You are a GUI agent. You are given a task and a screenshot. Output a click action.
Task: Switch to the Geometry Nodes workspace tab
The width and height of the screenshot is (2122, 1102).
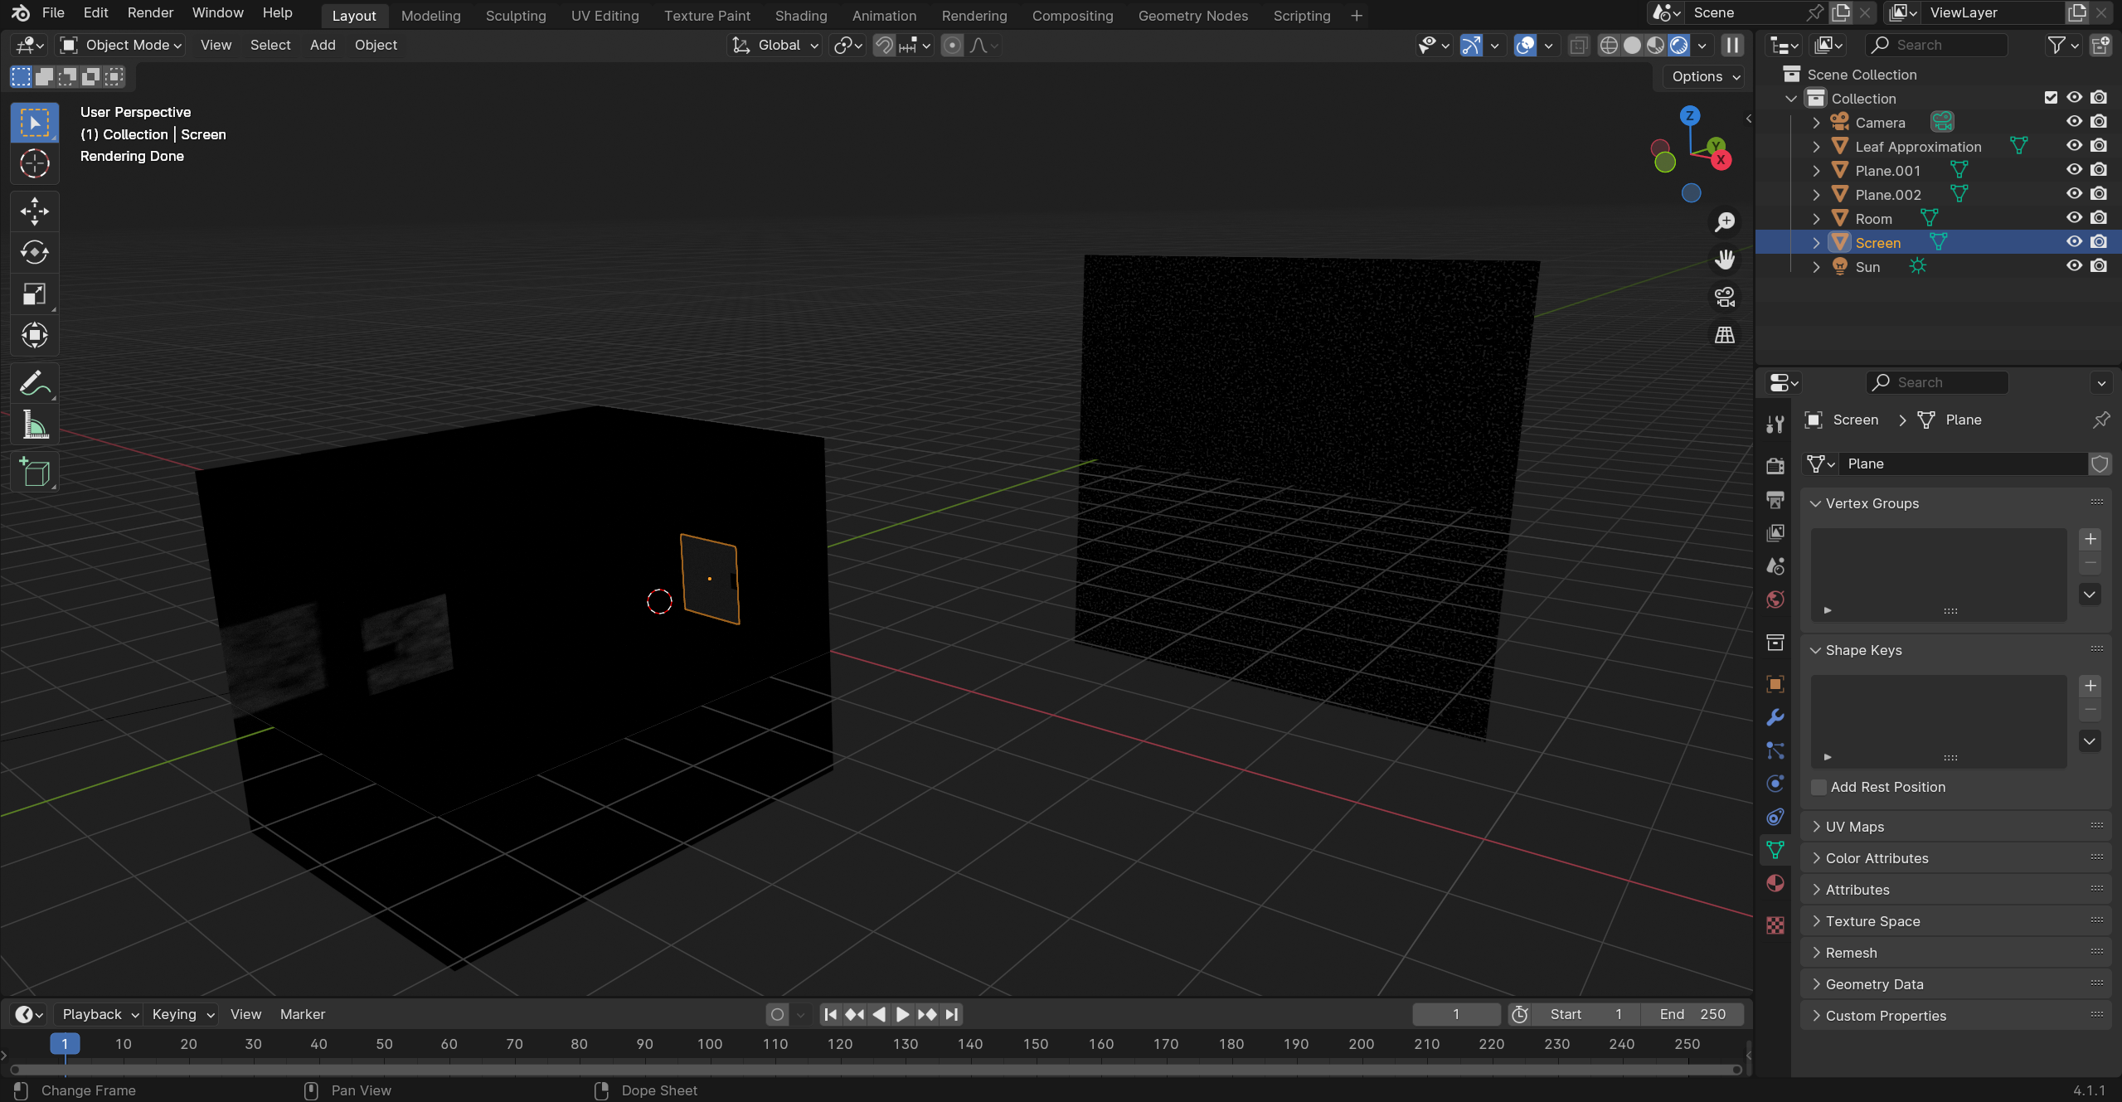pos(1192,16)
